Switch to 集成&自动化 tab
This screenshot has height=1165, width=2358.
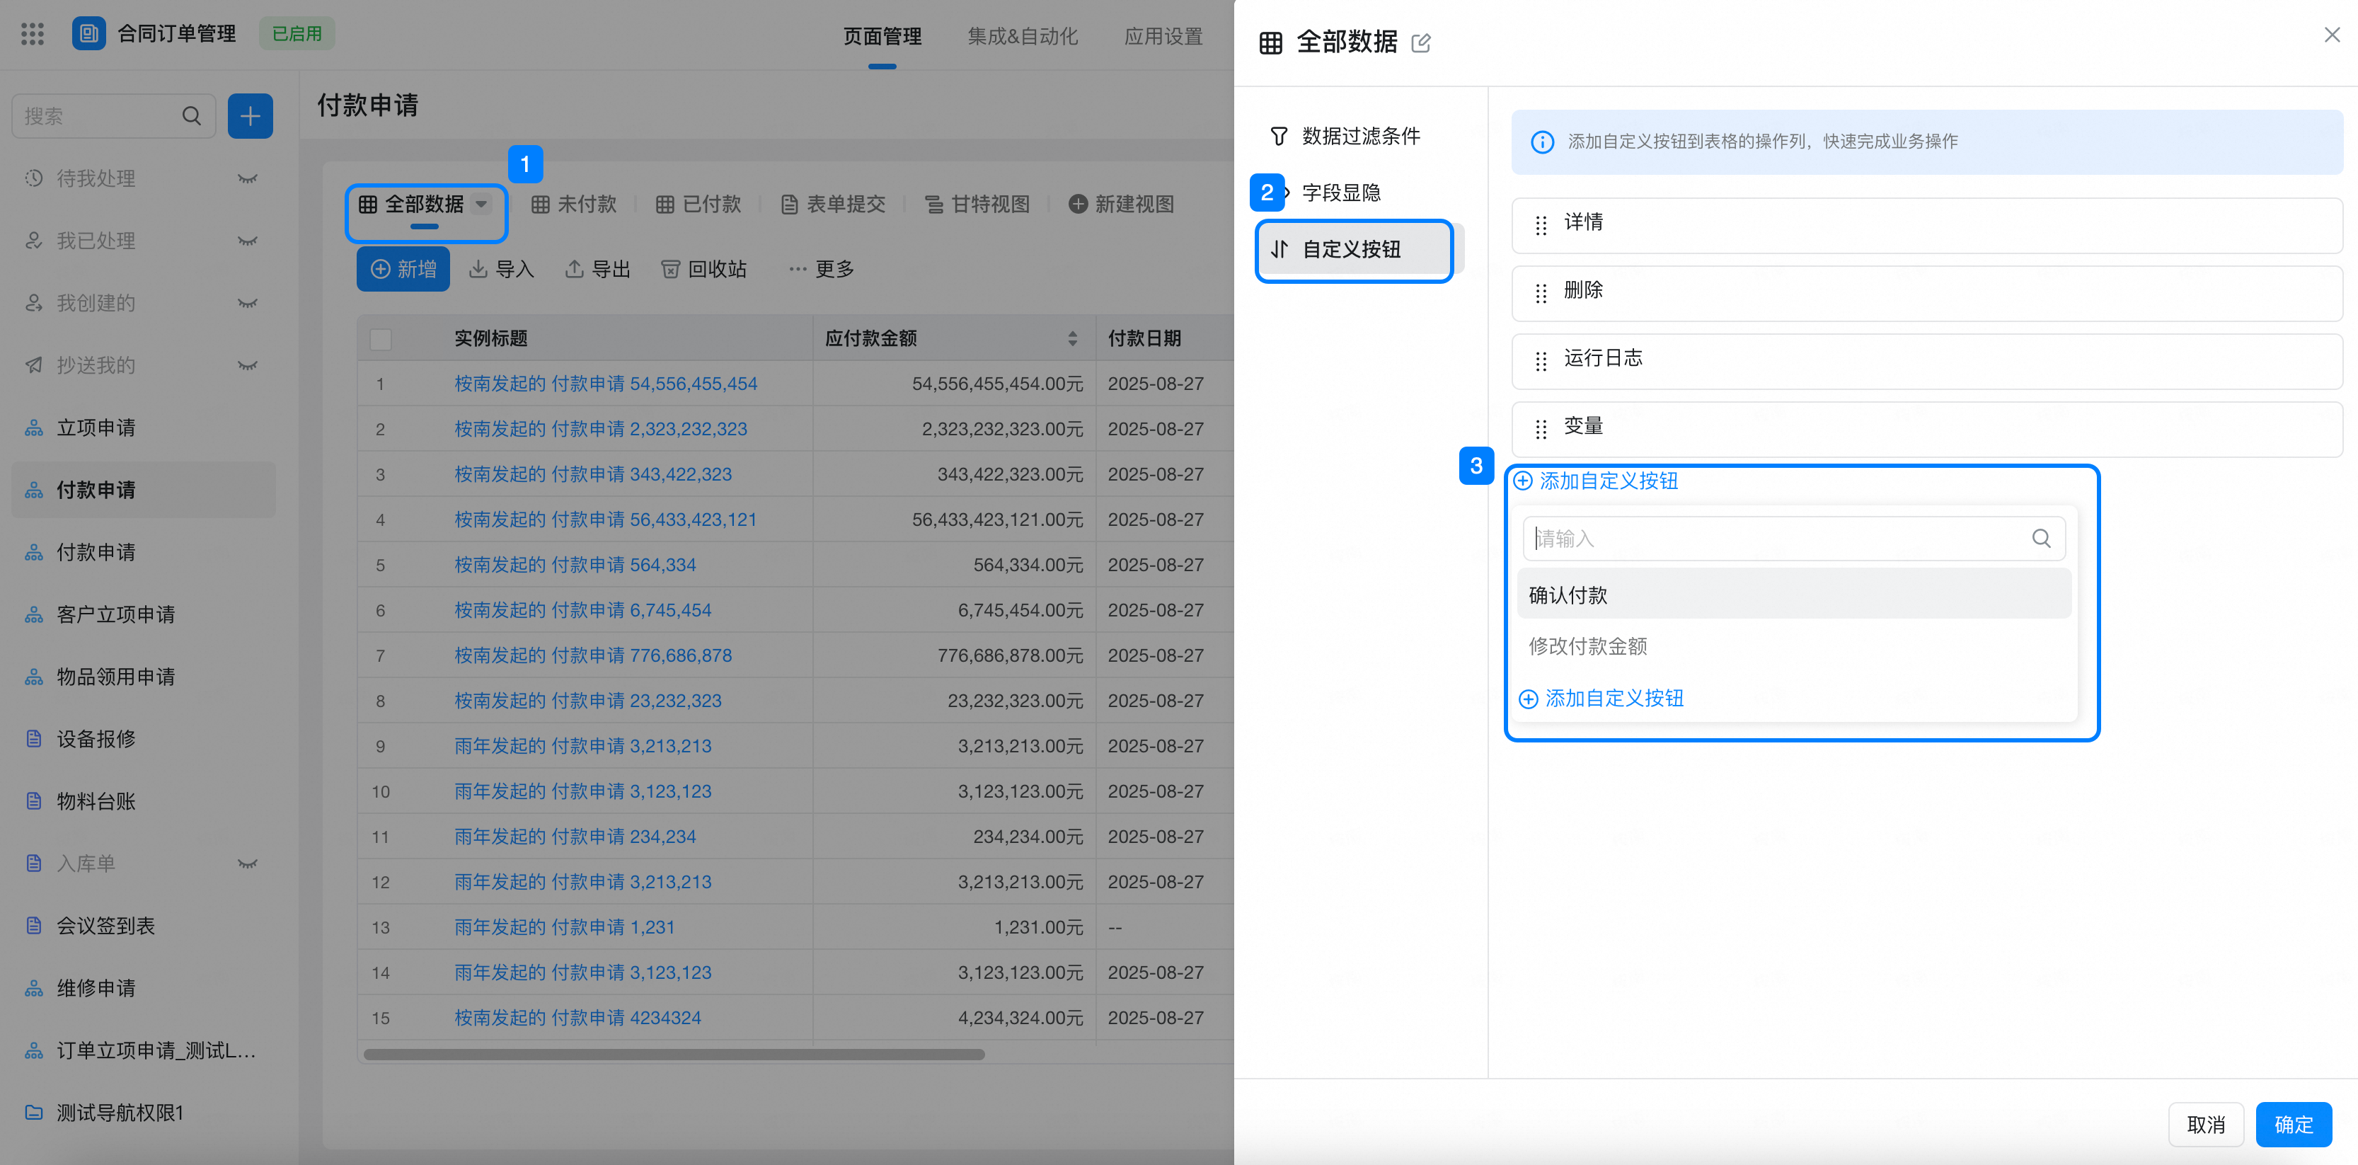(1022, 37)
